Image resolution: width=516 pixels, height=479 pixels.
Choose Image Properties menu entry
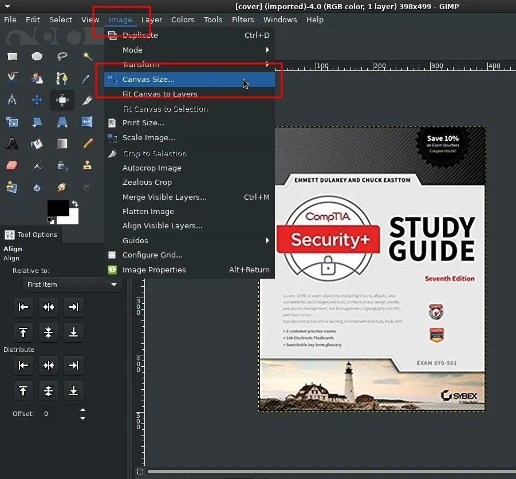tap(190, 270)
